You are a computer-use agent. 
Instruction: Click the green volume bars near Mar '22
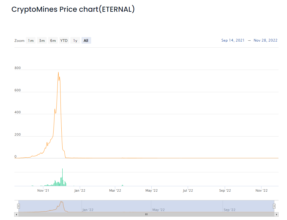122,185
